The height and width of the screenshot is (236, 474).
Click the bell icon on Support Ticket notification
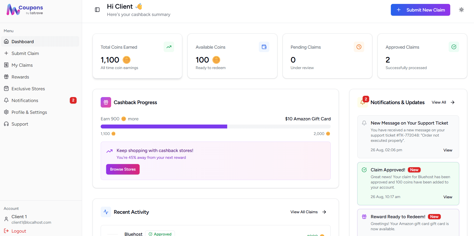364,123
